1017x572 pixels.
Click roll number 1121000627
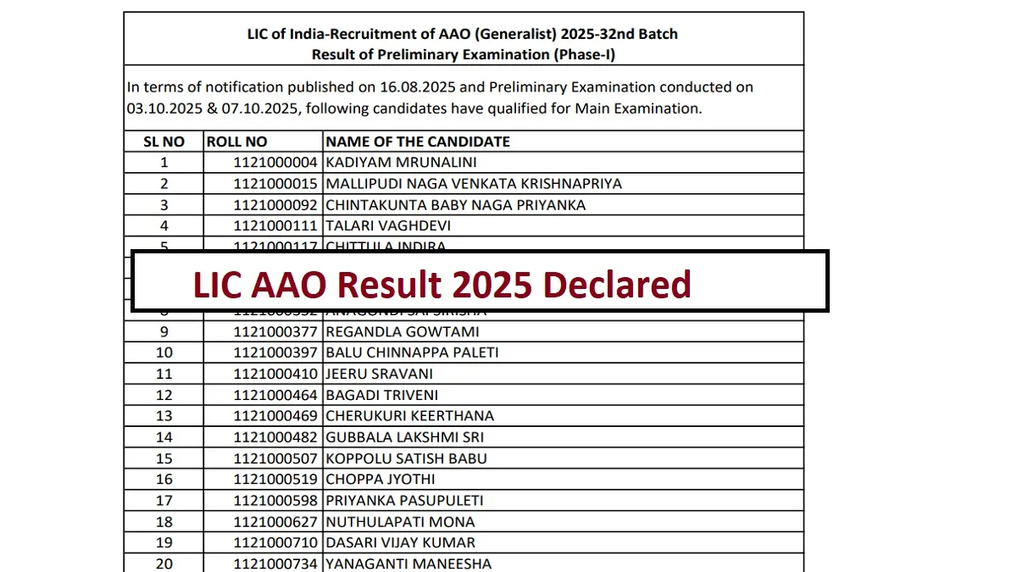tap(275, 522)
